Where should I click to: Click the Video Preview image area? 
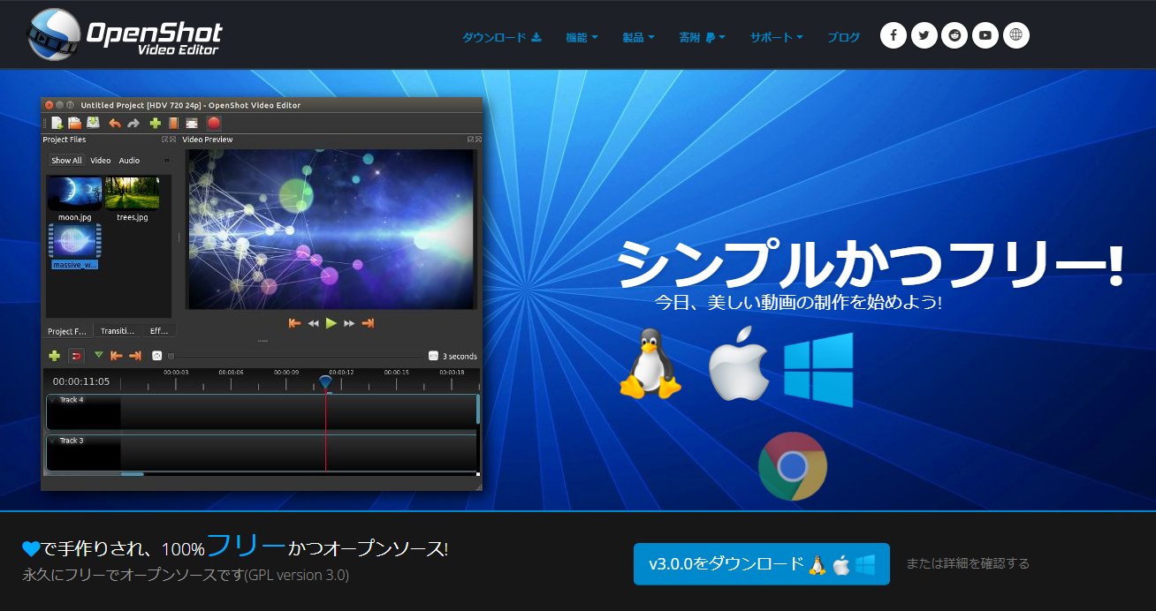point(331,229)
